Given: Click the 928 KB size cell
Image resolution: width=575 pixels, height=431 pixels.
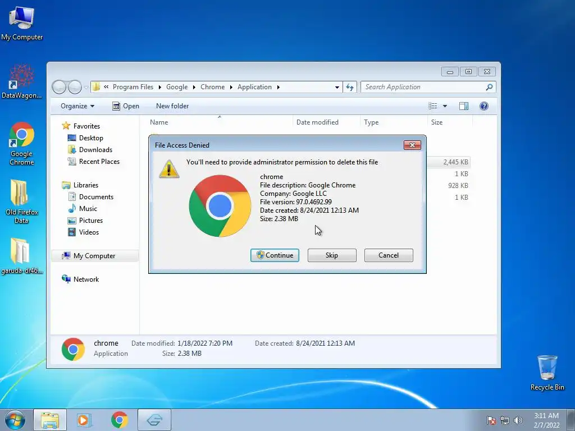Looking at the screenshot, I should [458, 185].
